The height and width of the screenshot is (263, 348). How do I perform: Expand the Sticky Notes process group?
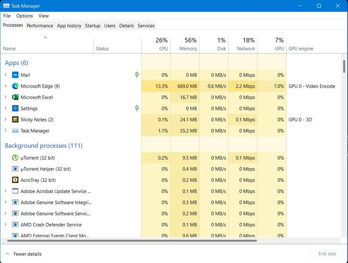click(x=5, y=120)
